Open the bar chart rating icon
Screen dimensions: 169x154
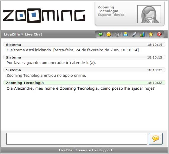click(142, 34)
